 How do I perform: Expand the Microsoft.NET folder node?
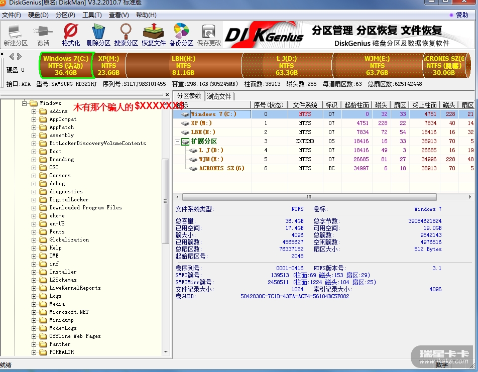click(x=34, y=312)
